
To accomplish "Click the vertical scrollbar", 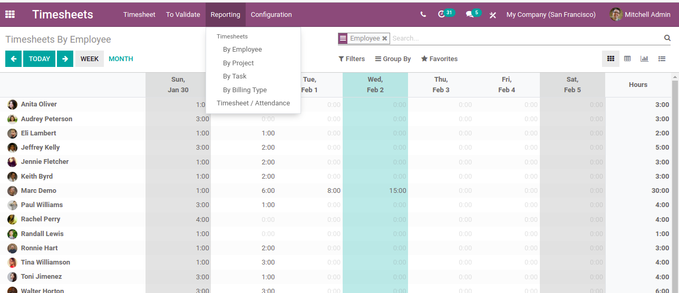I will pos(675,183).
